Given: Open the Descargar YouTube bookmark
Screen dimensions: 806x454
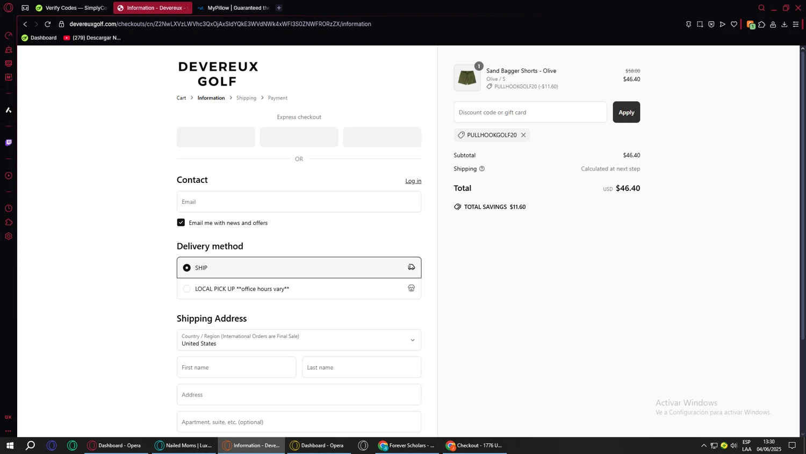Looking at the screenshot, I should (92, 38).
